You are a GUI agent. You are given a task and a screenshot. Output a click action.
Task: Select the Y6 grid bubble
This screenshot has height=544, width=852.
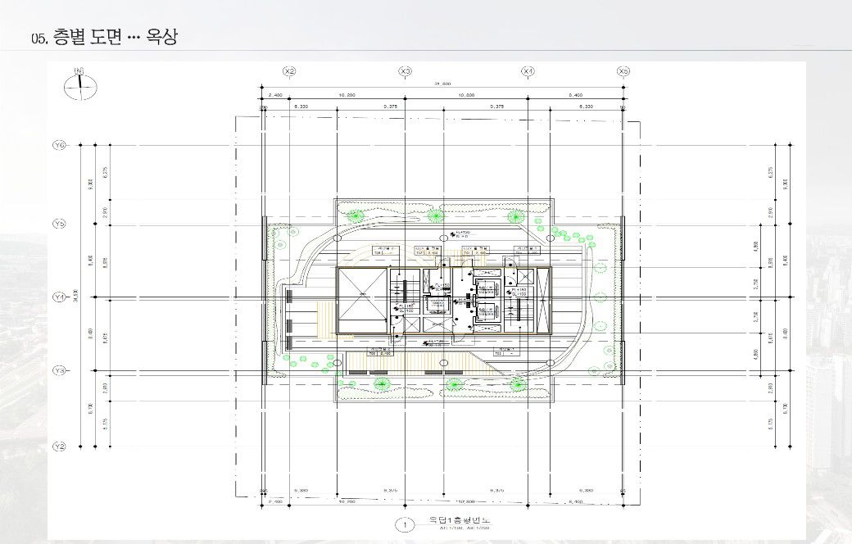pos(59,145)
